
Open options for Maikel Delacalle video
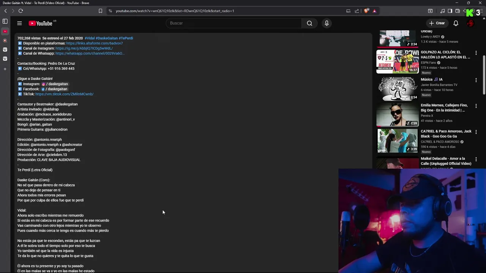[x=476, y=159]
